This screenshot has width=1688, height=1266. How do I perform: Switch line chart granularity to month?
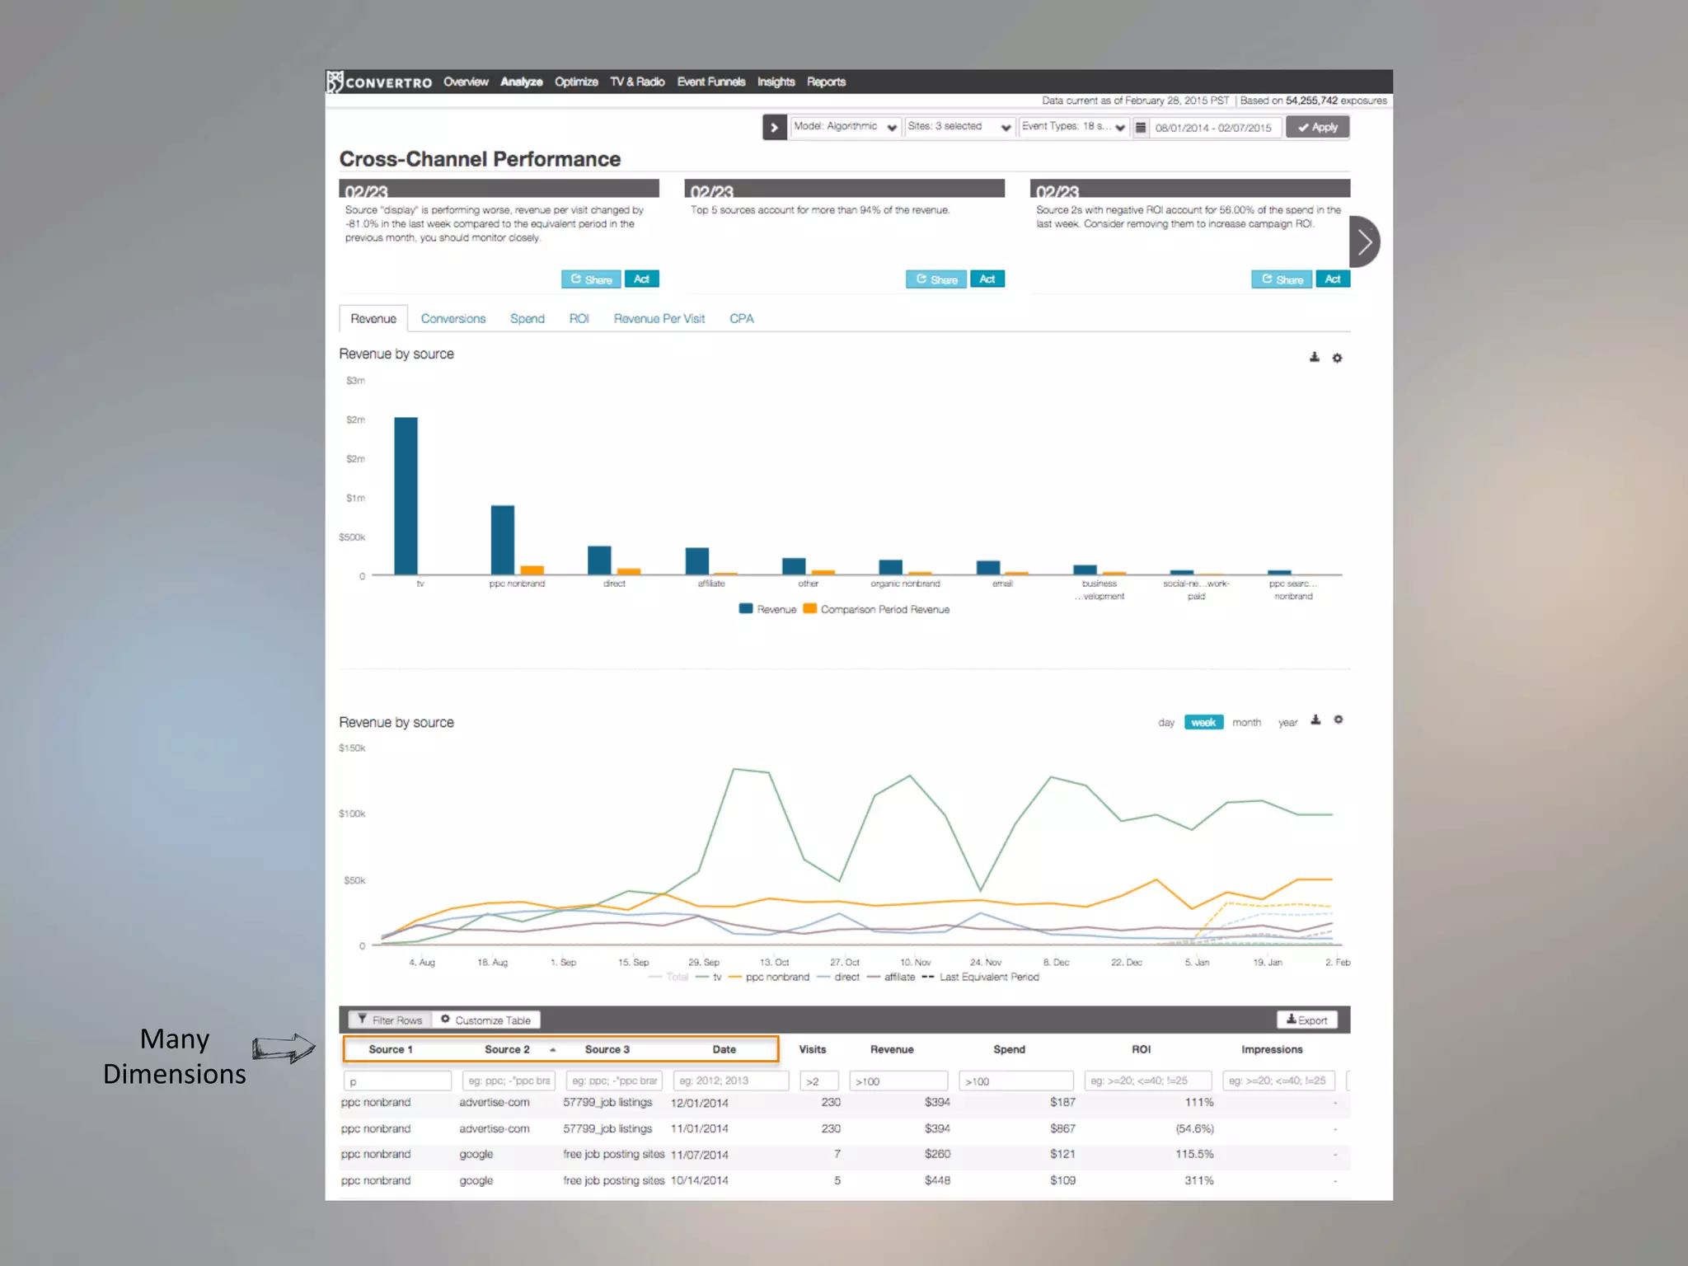click(x=1246, y=723)
